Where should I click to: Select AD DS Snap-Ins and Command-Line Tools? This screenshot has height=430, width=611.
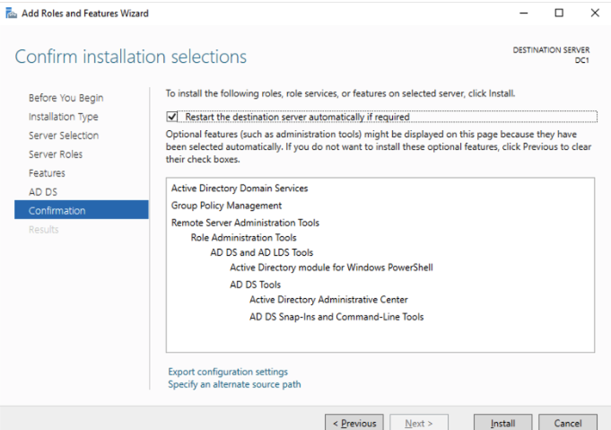pyautogui.click(x=336, y=317)
